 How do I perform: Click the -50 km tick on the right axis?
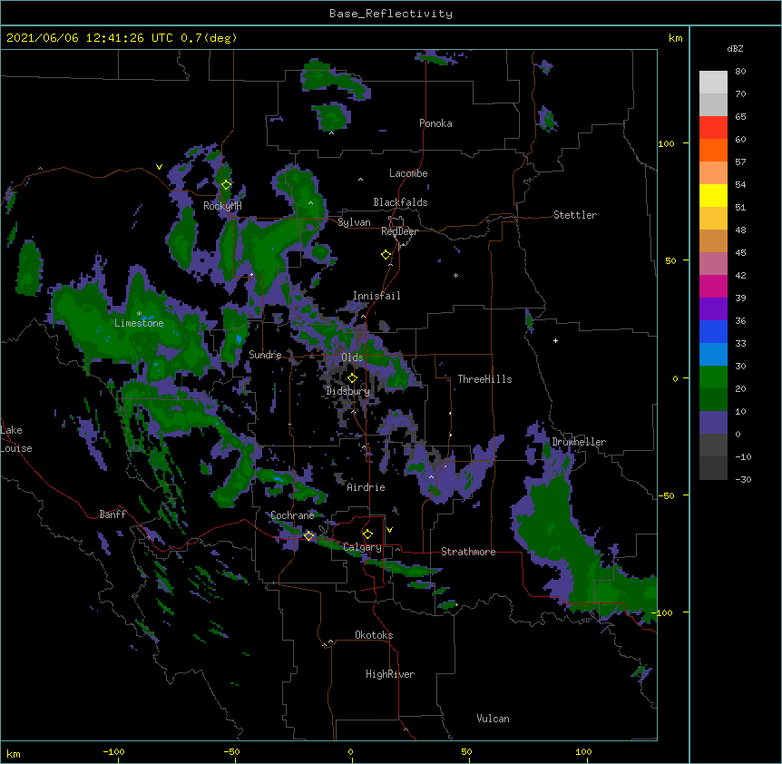666,495
